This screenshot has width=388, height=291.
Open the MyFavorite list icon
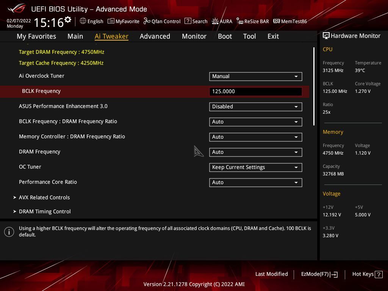click(111, 21)
